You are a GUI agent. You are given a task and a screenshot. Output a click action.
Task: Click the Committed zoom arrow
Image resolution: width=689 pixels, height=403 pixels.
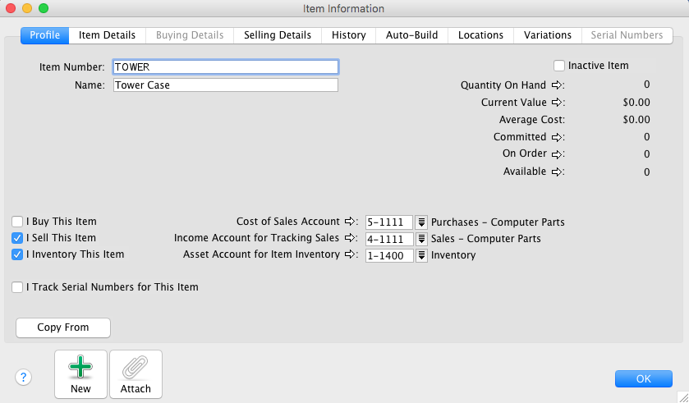coord(557,137)
